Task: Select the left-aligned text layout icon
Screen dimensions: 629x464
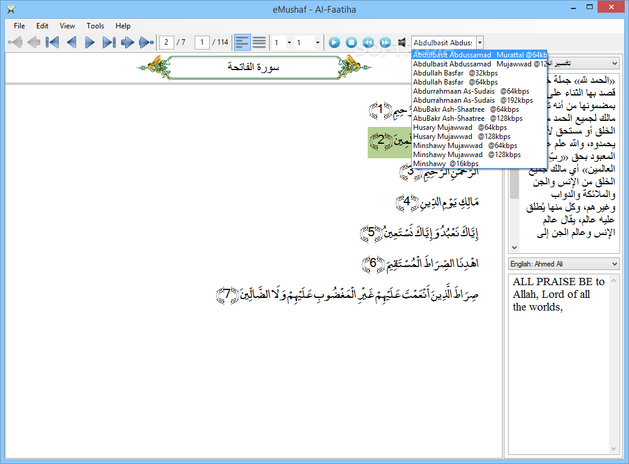Action: pos(243,42)
